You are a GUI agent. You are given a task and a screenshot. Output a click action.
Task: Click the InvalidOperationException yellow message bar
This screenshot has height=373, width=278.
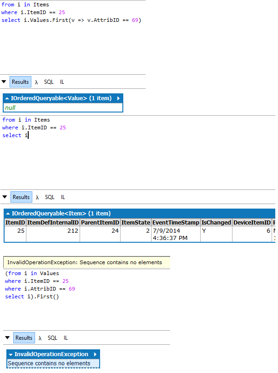click(x=87, y=262)
